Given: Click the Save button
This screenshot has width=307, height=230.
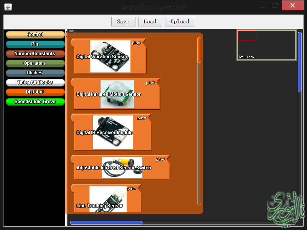Looking at the screenshot, I should coord(123,21).
